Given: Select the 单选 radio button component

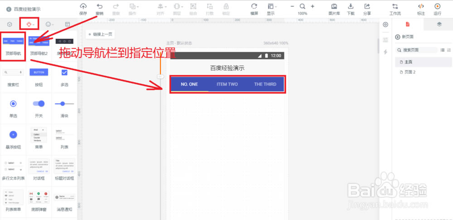Looking at the screenshot, I should 13,104.
